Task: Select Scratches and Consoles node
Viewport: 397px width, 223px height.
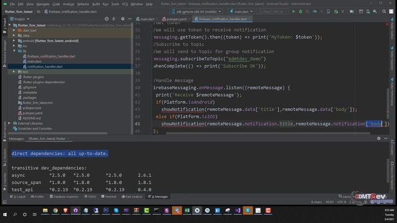Action: (35, 128)
